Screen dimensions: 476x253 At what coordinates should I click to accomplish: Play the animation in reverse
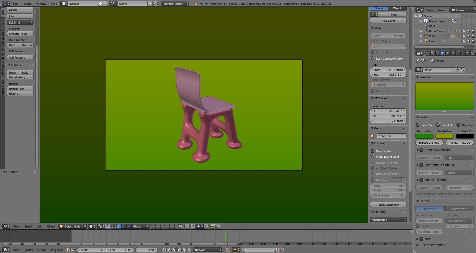[x=174, y=250]
